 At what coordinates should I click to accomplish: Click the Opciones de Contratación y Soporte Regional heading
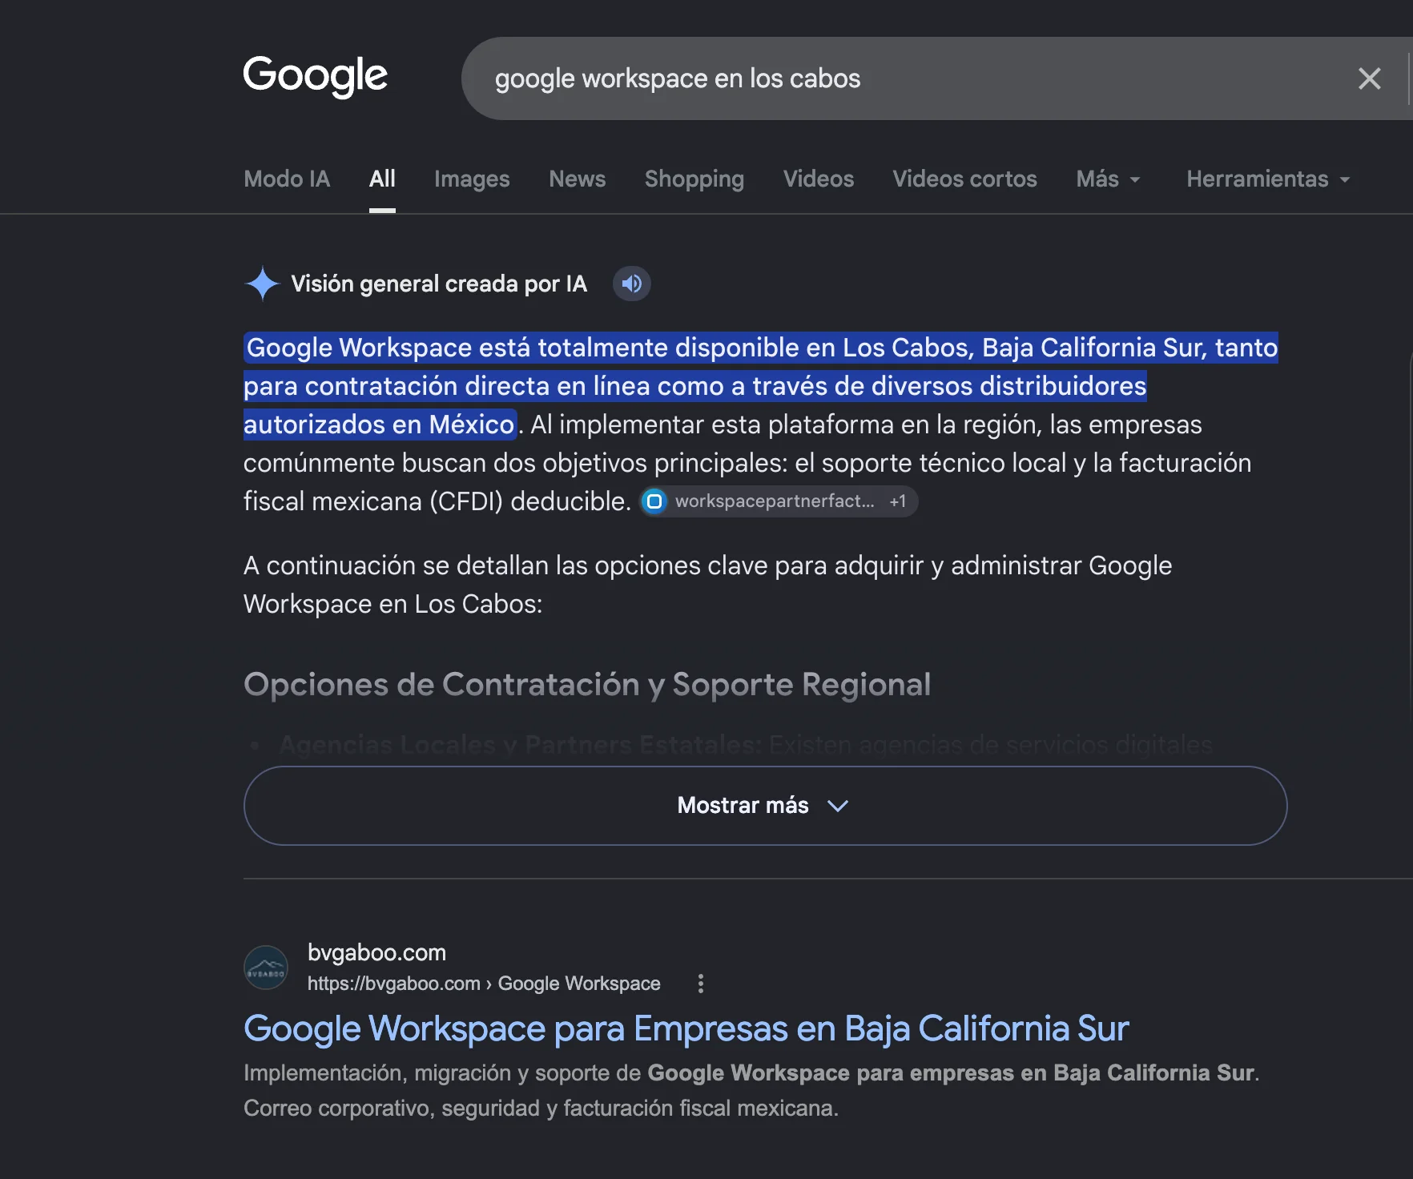(587, 685)
